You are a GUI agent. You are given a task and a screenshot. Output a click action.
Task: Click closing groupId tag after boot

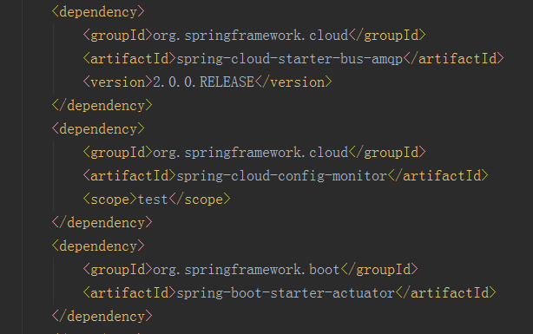[379, 270]
